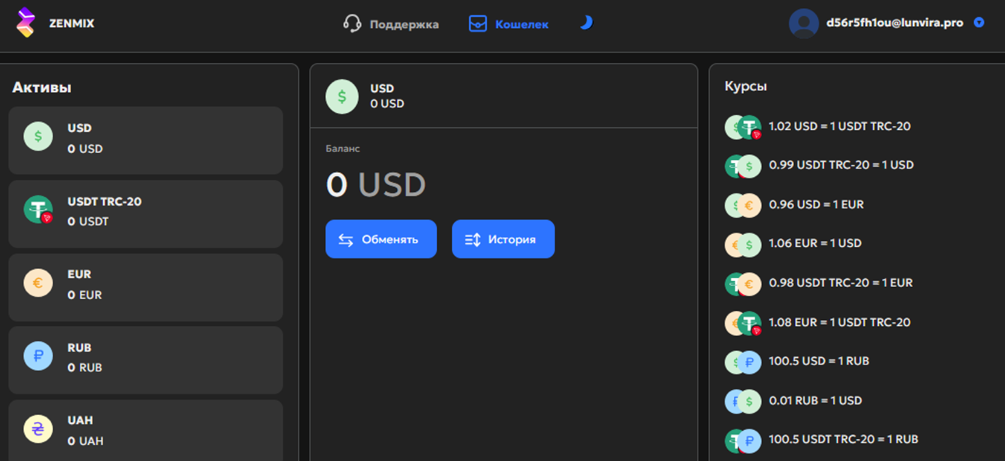Click the ZENMIX brand name
The height and width of the screenshot is (461, 1005).
coord(72,24)
